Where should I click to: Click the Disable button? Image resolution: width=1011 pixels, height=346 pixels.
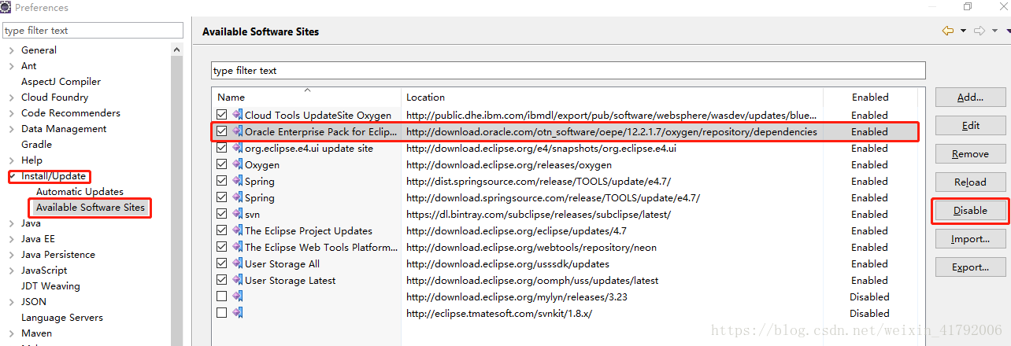pos(970,211)
